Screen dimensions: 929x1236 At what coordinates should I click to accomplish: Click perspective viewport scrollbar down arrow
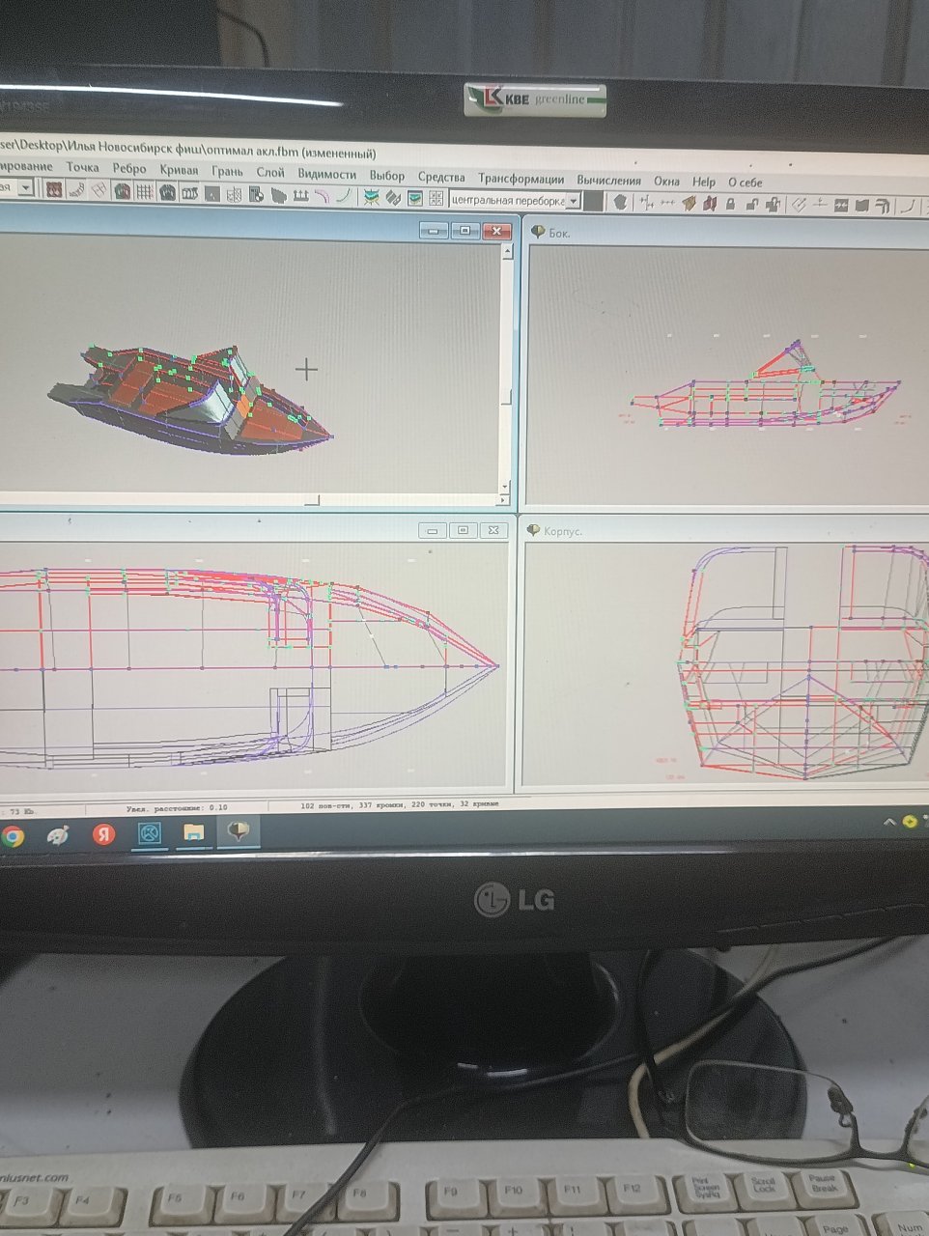tap(505, 488)
